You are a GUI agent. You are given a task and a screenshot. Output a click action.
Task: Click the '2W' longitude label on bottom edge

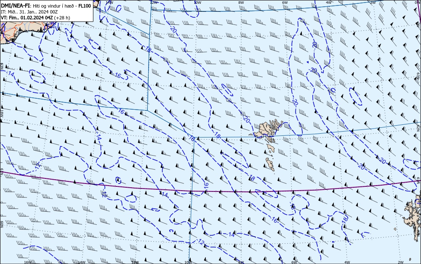401,262
